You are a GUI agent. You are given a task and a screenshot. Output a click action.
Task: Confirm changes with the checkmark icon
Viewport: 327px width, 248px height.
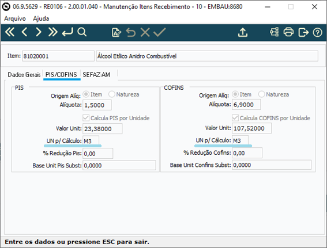[x=160, y=32]
